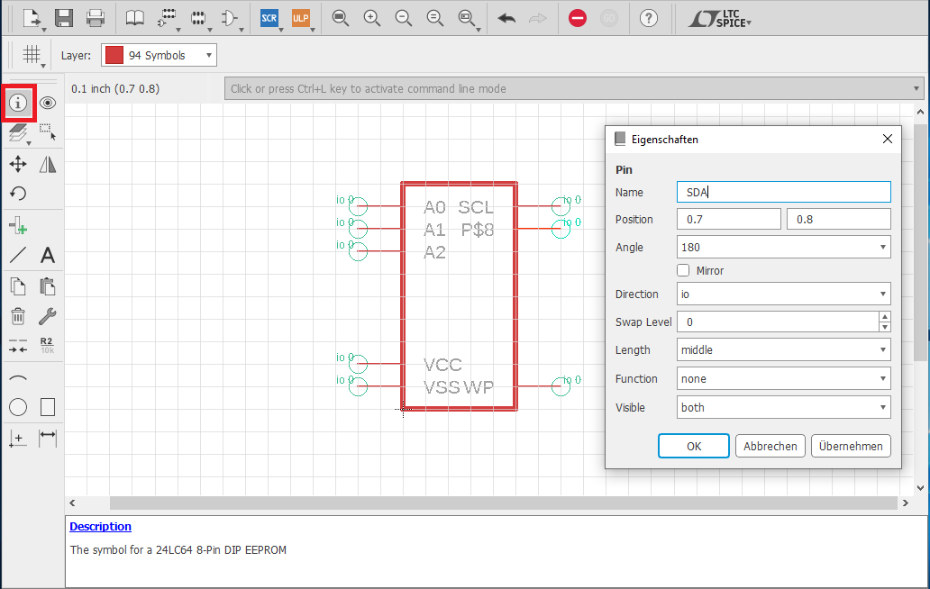Select the Name (R2) tool
This screenshot has width=930, height=589.
48,346
